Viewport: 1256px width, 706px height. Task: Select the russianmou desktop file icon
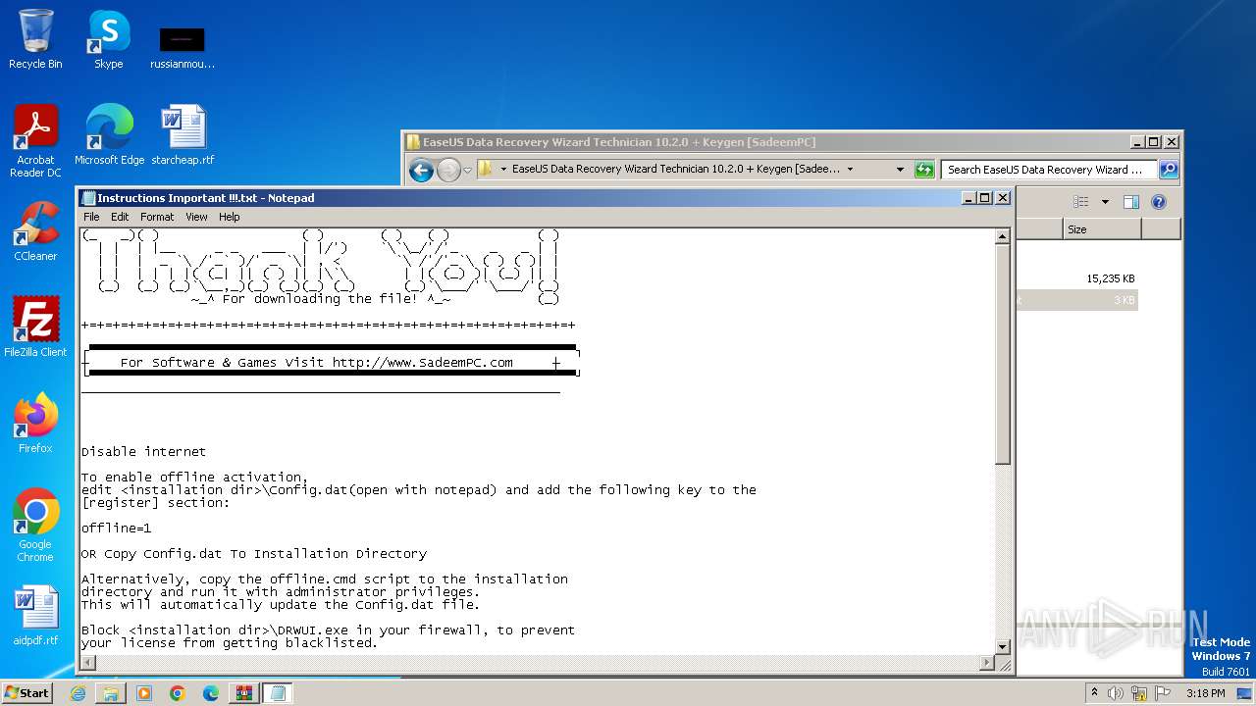pyautogui.click(x=183, y=47)
